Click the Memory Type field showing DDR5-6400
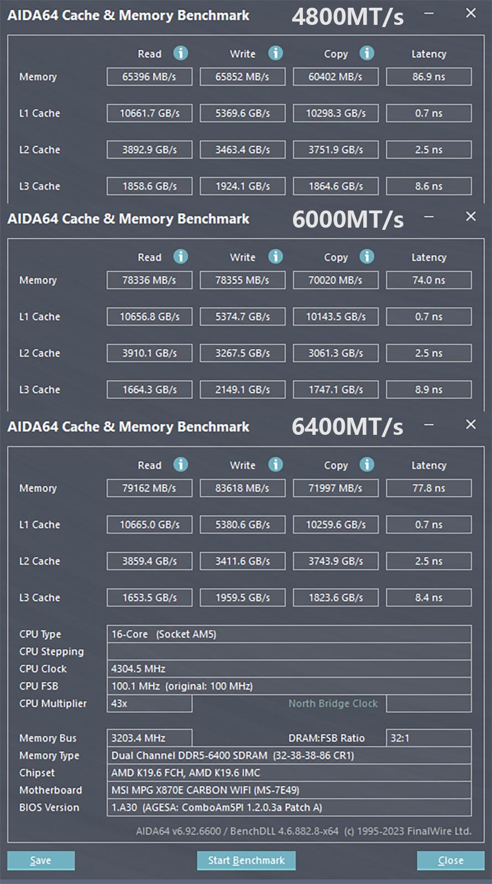 click(x=289, y=755)
